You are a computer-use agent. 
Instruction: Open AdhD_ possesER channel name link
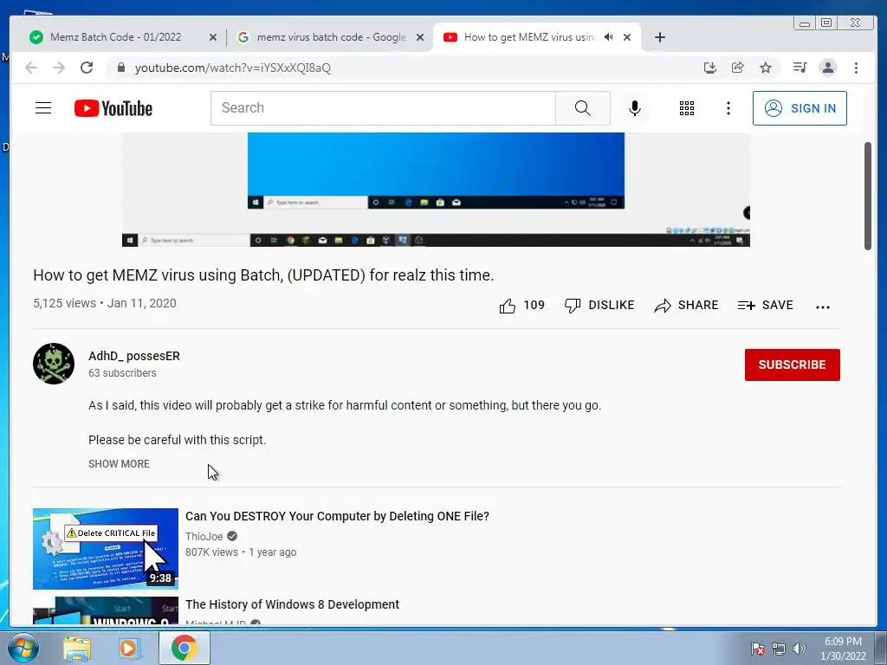coord(134,356)
